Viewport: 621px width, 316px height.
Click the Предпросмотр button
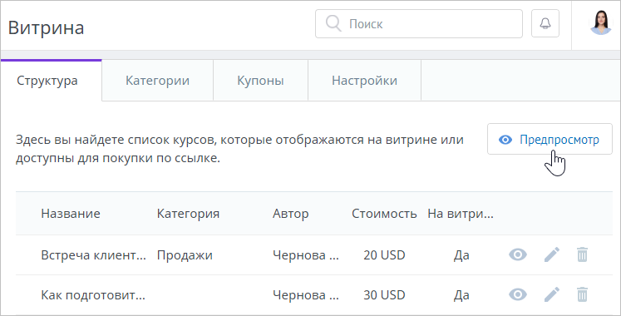pyautogui.click(x=550, y=139)
